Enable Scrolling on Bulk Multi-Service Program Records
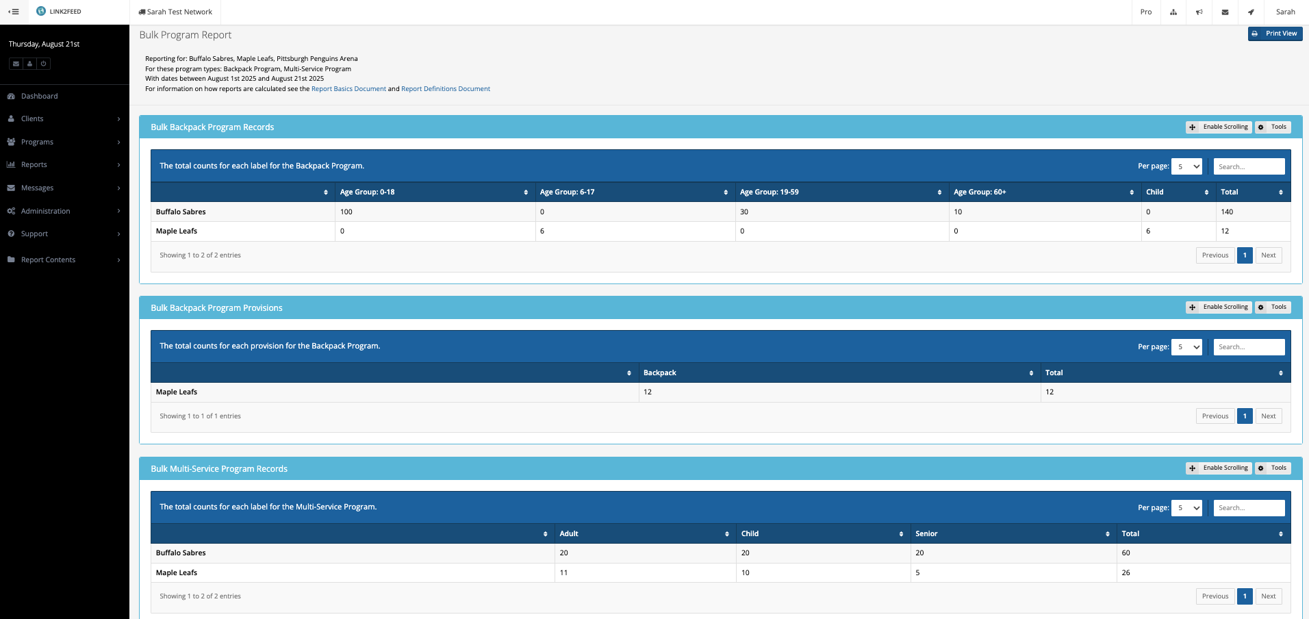 (x=1219, y=468)
